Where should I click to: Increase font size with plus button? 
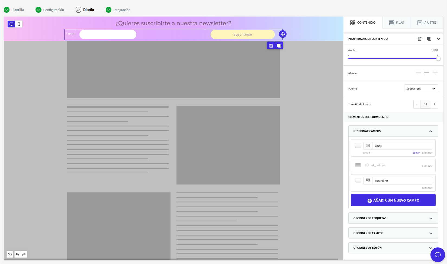[x=435, y=104]
